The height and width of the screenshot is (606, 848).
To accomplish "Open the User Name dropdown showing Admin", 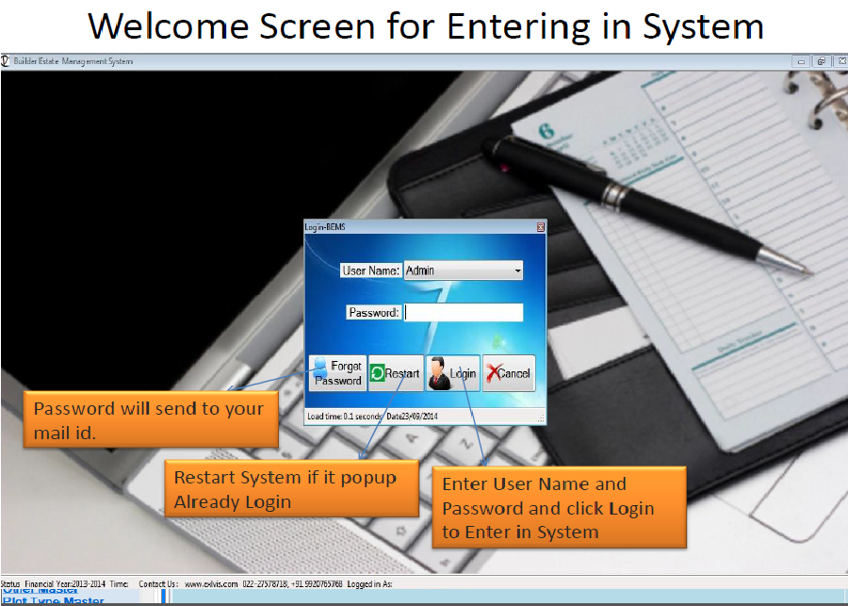I will tap(464, 270).
